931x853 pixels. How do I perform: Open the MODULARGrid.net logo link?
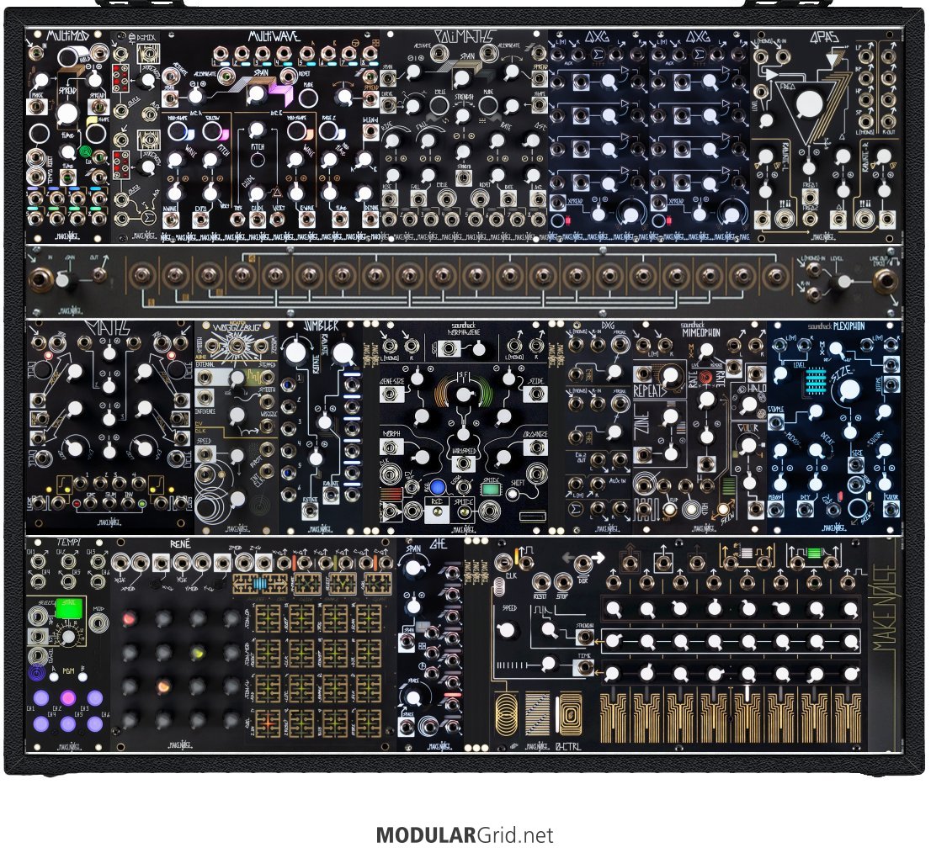coord(465,835)
